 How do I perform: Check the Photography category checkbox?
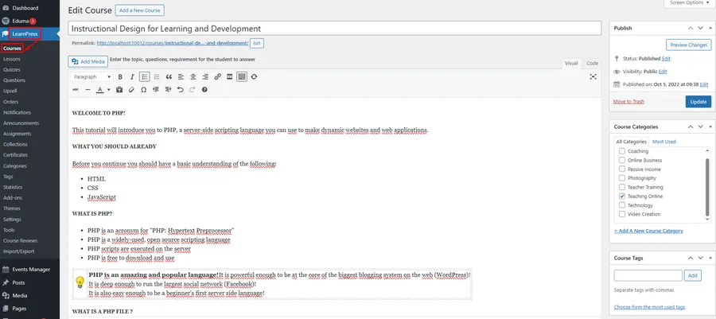coord(622,178)
